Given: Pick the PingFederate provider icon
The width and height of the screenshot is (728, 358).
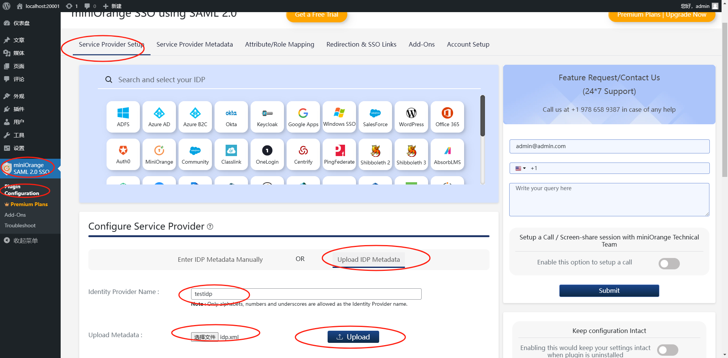Looking at the screenshot, I should [339, 154].
